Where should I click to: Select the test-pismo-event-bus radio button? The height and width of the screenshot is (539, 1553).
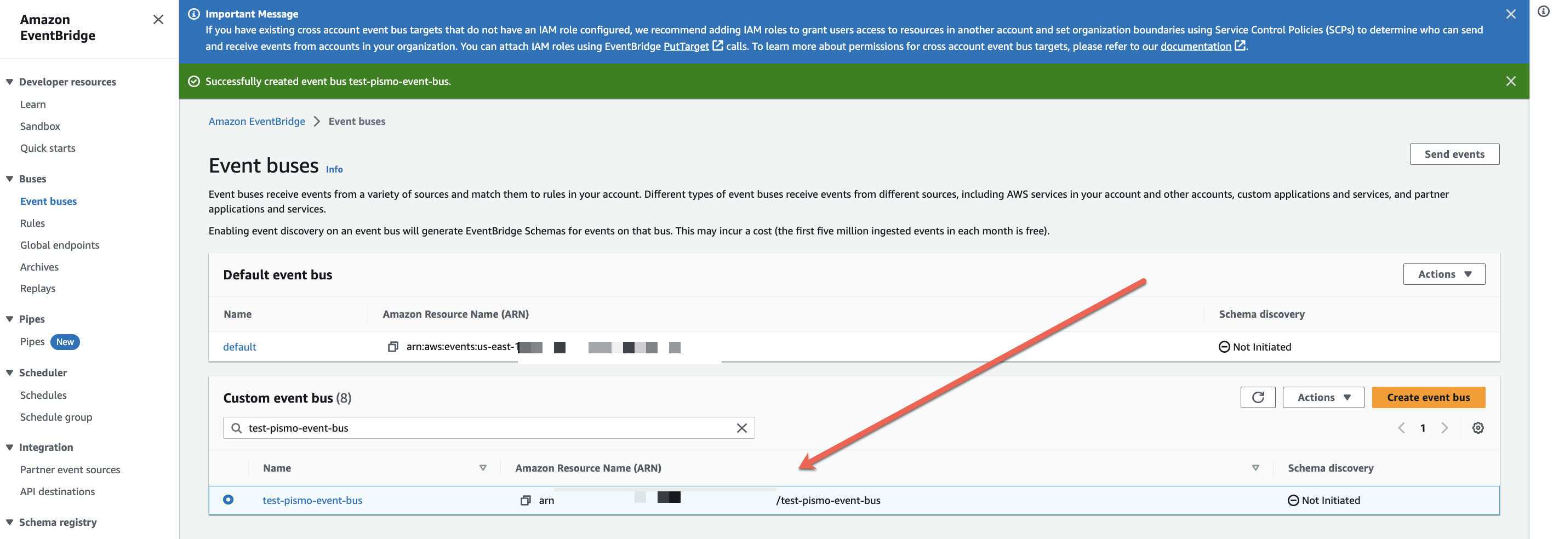point(228,500)
